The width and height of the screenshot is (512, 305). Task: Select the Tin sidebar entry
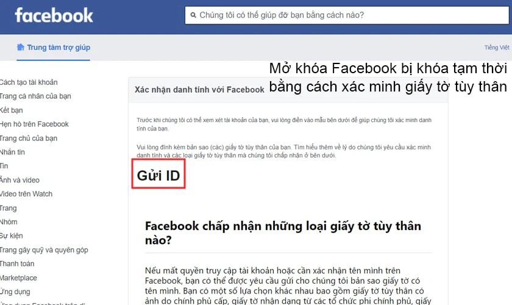click(4, 166)
